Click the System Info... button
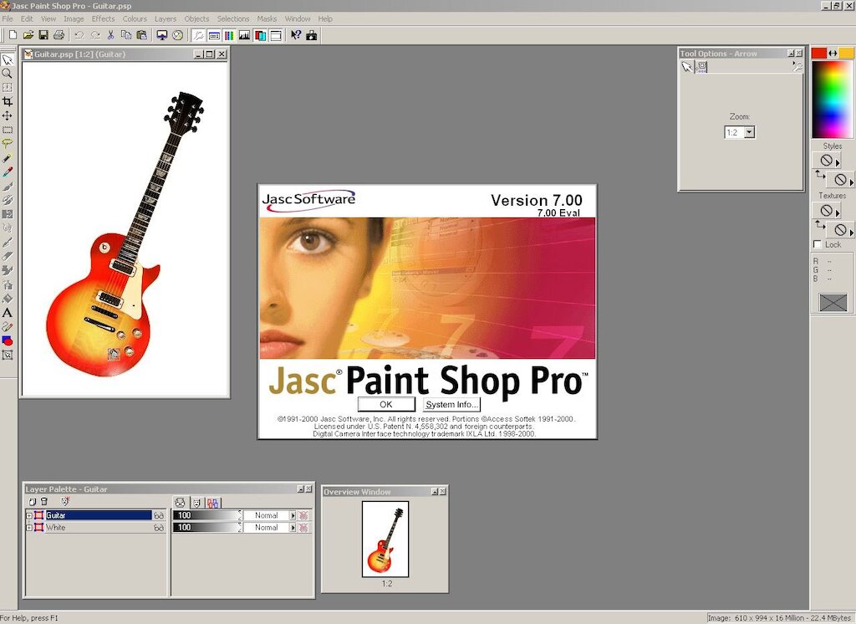Viewport: 856px width, 624px height. pyautogui.click(x=451, y=404)
